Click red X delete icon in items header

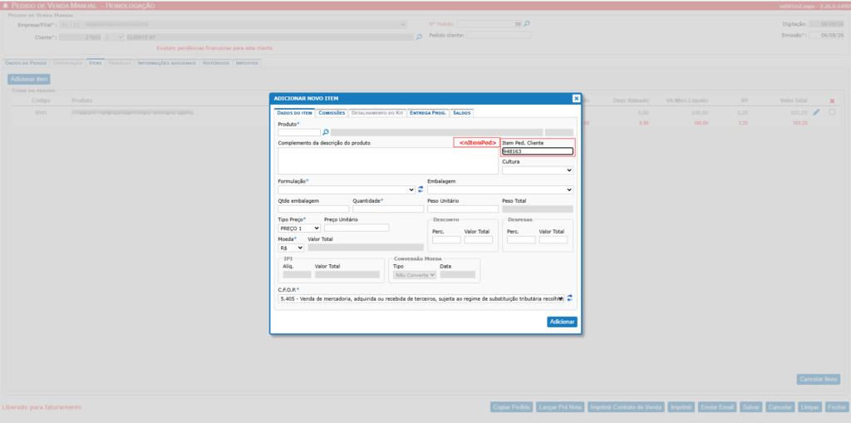833,101
